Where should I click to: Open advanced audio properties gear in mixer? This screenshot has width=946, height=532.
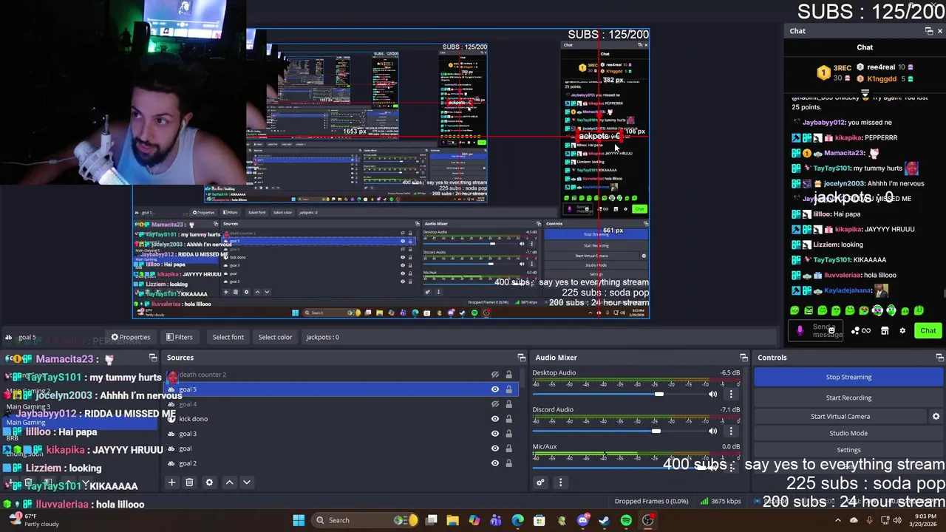[x=540, y=482]
